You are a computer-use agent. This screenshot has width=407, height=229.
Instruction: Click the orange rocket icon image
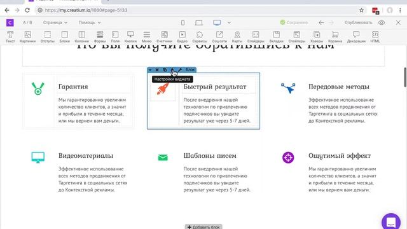pos(163,89)
